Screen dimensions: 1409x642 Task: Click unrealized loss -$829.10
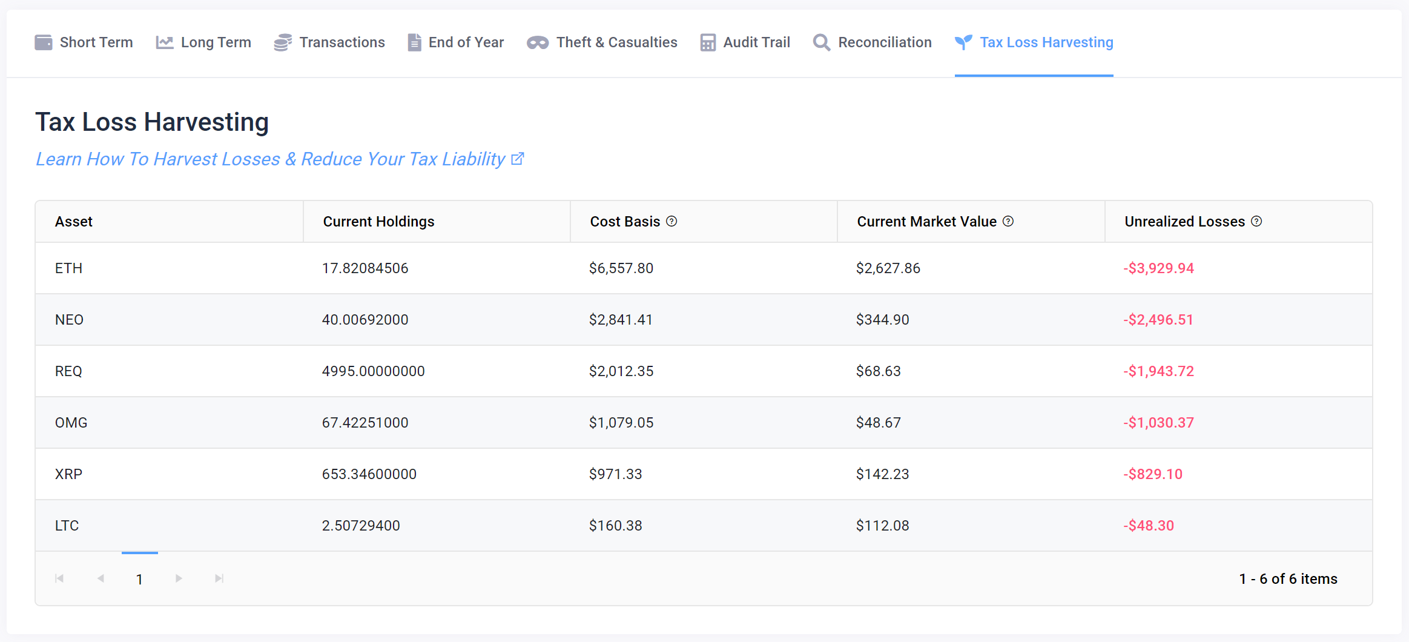(1152, 474)
